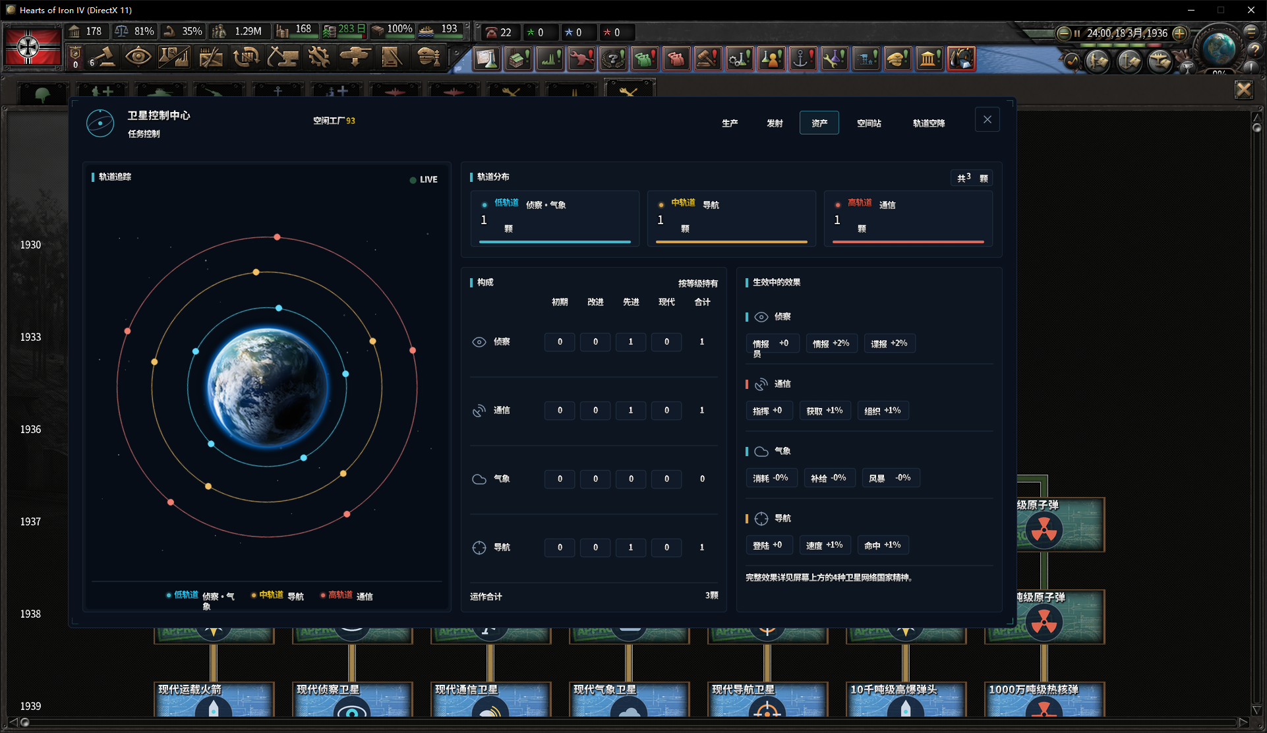This screenshot has width=1267, height=733.
Task: Open 现代侦察卫星 technology
Action: pos(352,699)
